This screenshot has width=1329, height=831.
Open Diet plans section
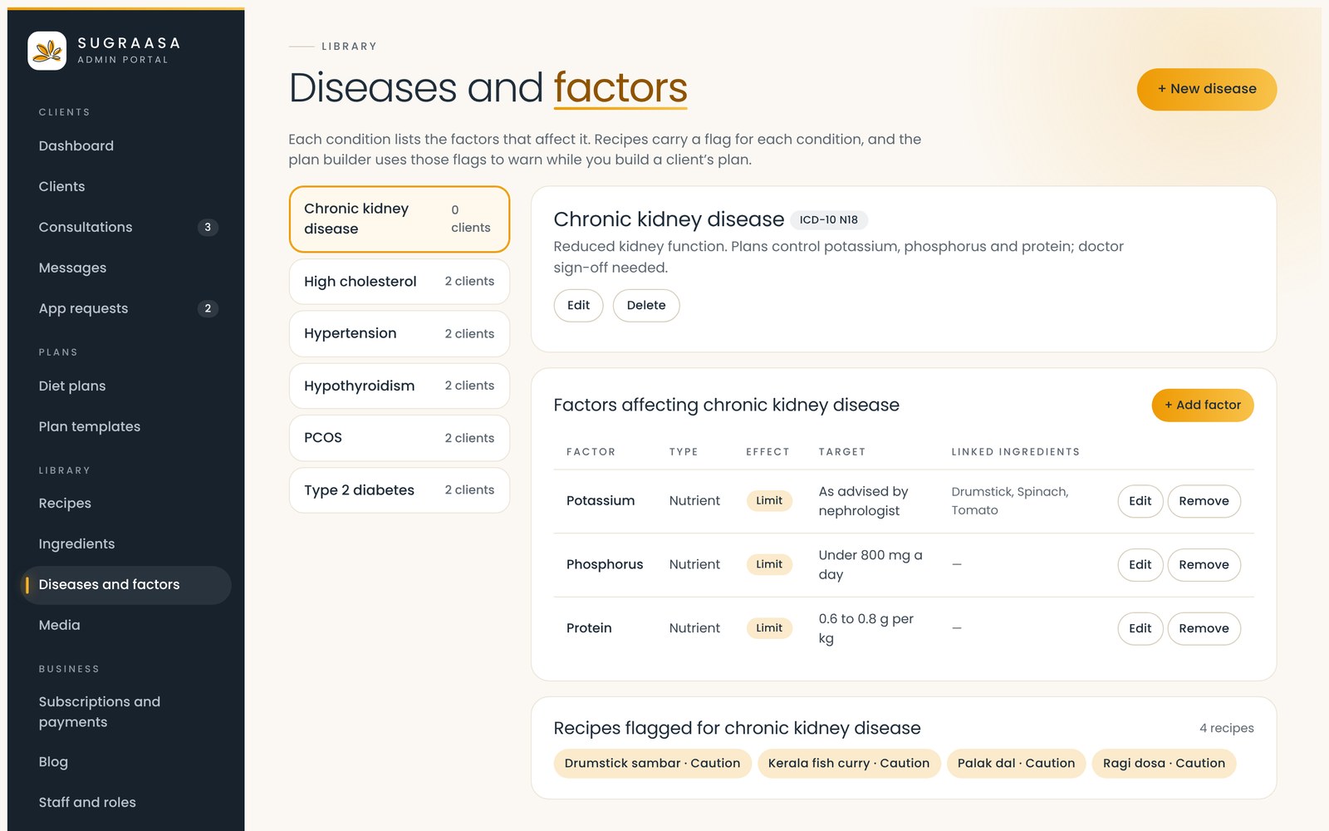(x=125, y=386)
